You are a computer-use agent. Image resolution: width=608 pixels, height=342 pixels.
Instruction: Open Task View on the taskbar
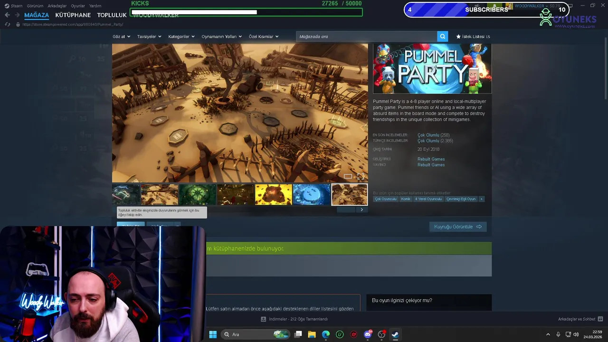[298, 334]
